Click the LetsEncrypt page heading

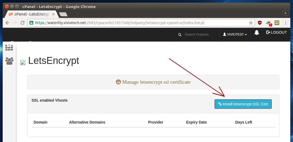click(54, 61)
